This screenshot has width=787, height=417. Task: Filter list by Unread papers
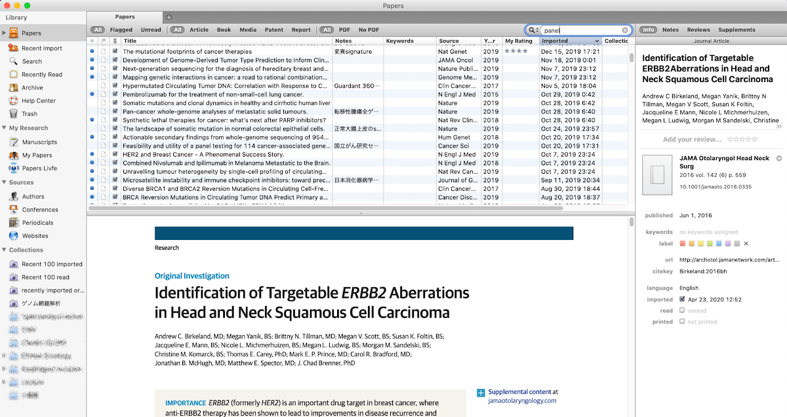[x=151, y=30]
